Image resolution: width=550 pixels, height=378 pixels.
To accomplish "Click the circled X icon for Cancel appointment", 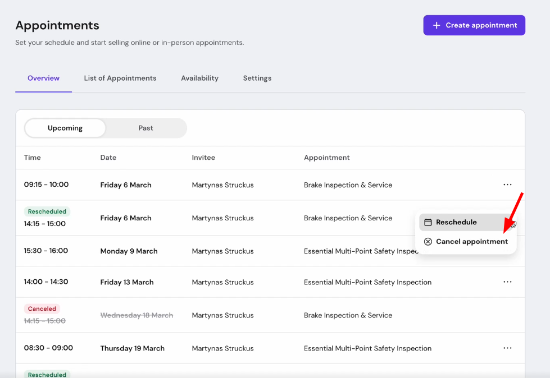I will pyautogui.click(x=428, y=242).
